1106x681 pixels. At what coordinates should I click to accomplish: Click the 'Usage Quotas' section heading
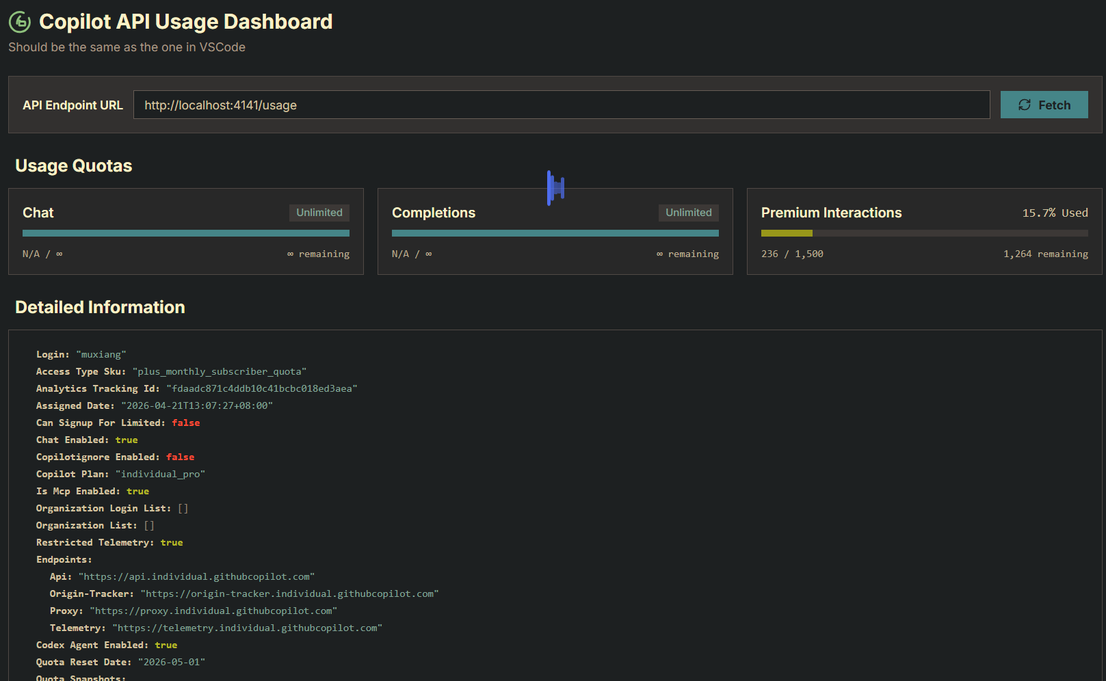point(74,165)
